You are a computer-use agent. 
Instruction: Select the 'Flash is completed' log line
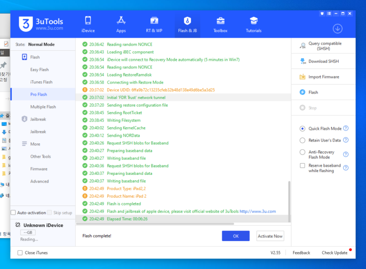182,204
